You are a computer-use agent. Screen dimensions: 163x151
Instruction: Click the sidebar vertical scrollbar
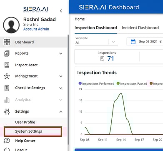68,90
